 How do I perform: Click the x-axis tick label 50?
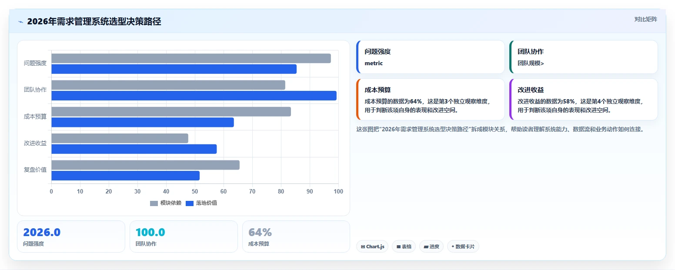click(x=195, y=191)
